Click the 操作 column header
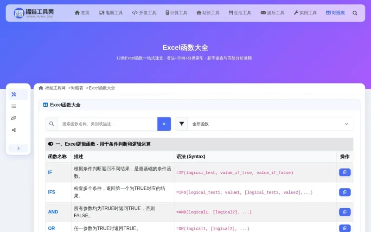Viewport: 371px width, 232px height. click(x=345, y=156)
